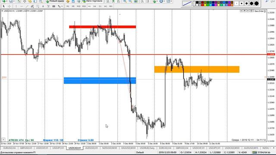Click connection status 51194/64 kb
Viewport: 276px width, 155px height.
tap(261, 152)
